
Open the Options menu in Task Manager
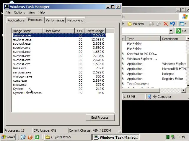pos(19,12)
